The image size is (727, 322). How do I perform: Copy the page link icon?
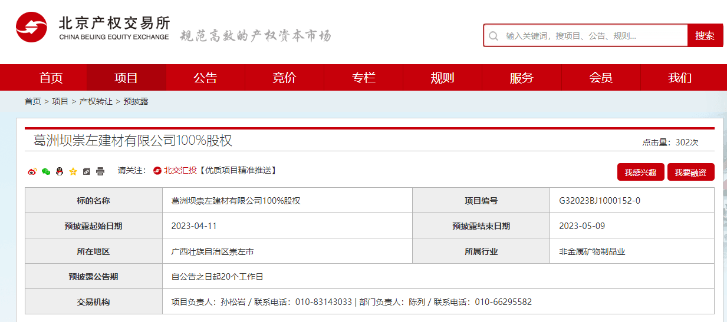87,171
